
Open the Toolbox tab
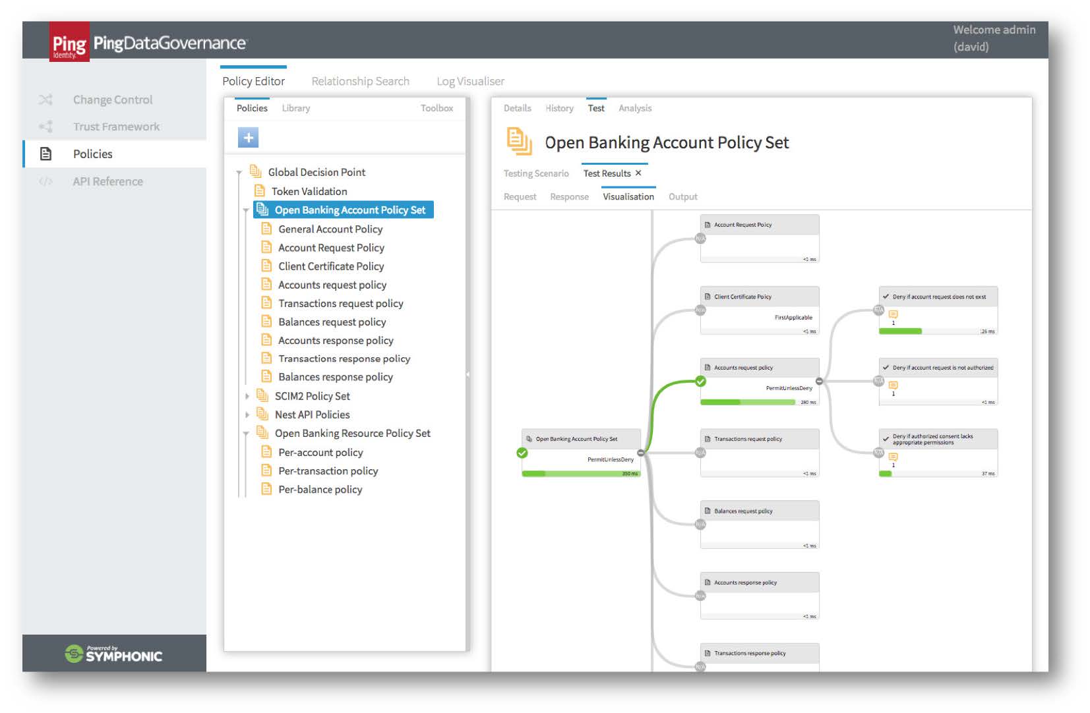point(437,108)
